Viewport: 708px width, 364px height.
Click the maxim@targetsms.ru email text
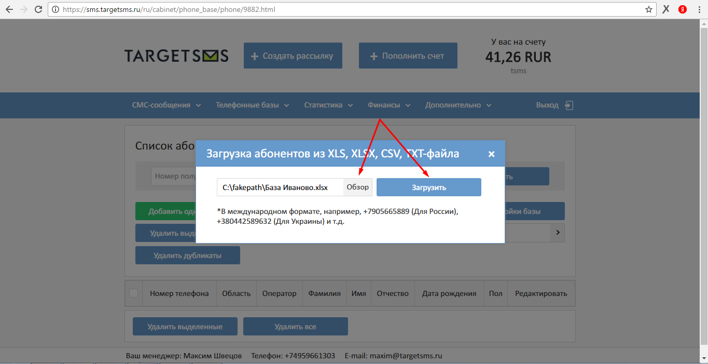point(406,356)
